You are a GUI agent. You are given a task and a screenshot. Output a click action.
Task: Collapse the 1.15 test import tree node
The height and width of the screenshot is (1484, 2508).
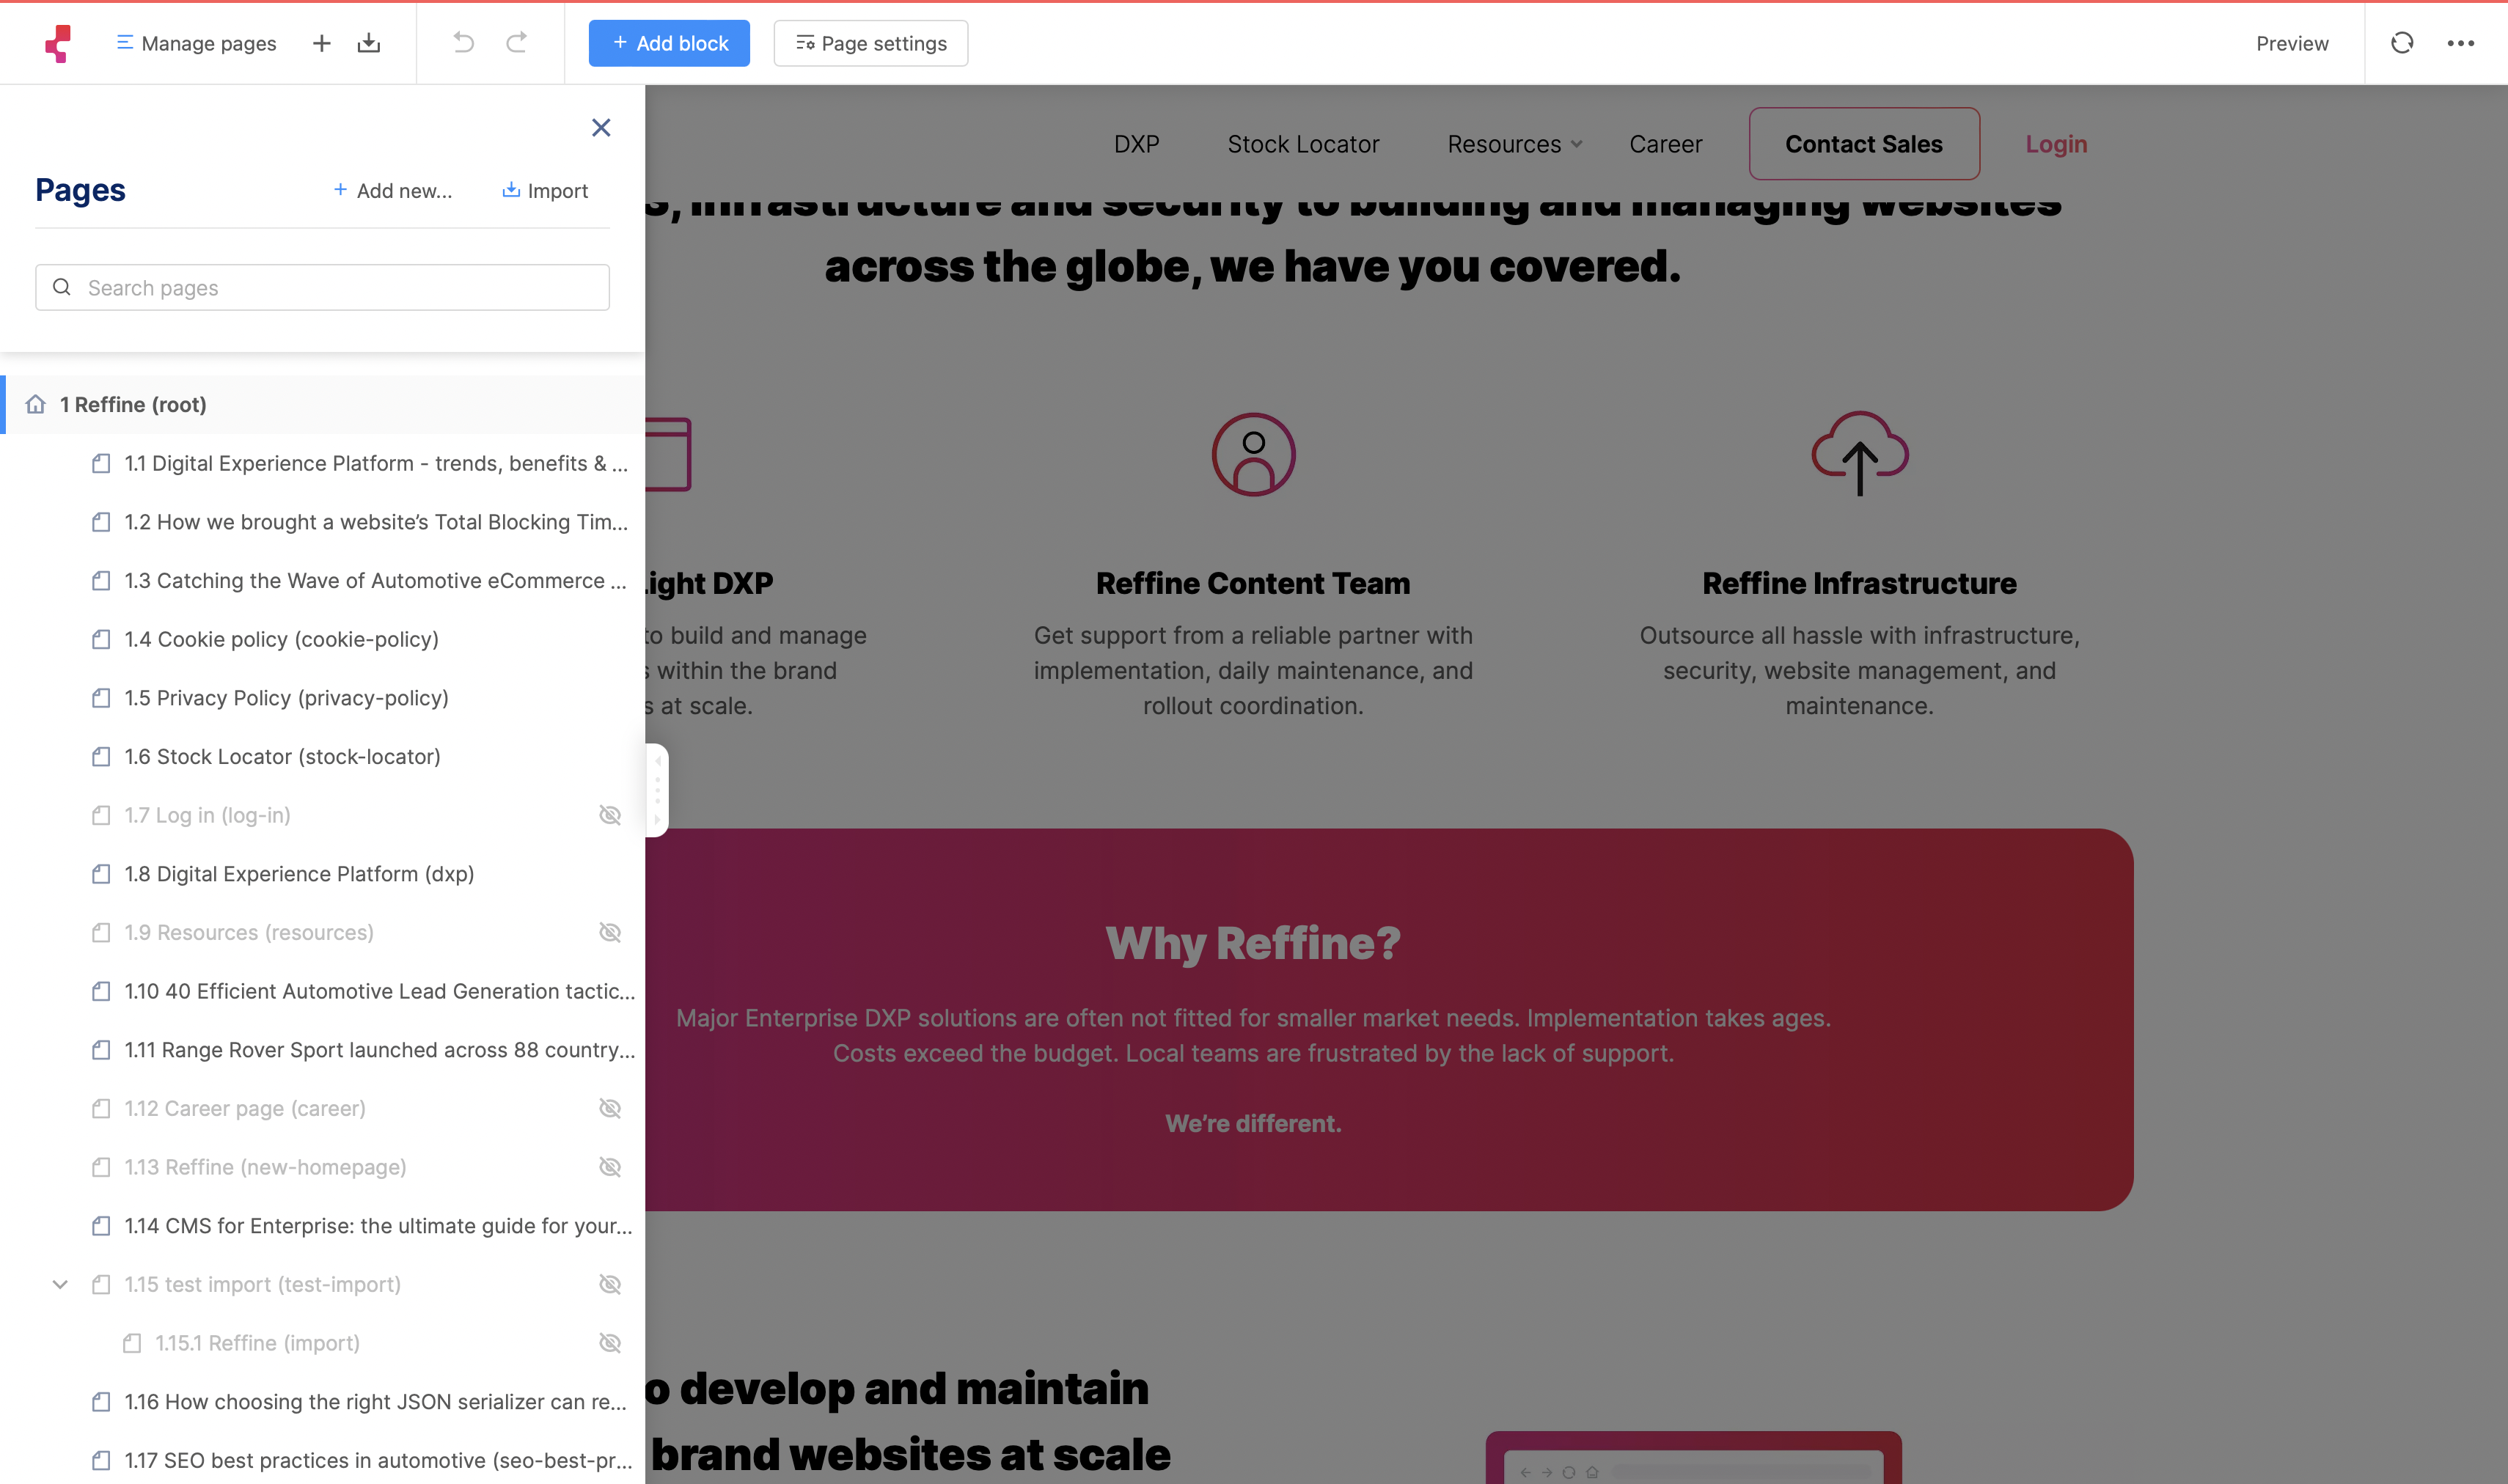click(x=60, y=1284)
